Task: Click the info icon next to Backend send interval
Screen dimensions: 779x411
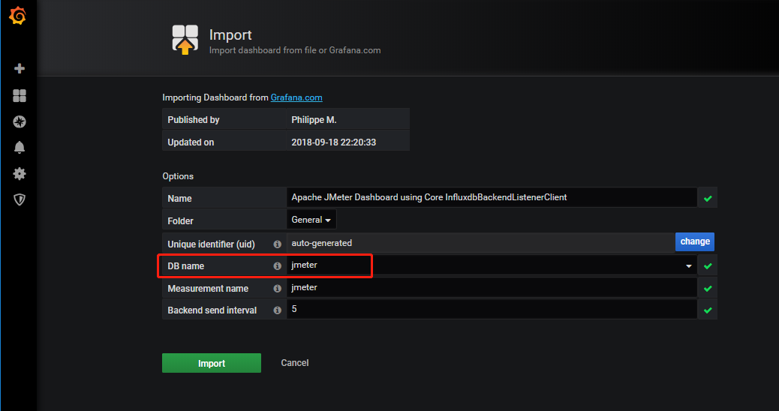Action: click(x=277, y=310)
